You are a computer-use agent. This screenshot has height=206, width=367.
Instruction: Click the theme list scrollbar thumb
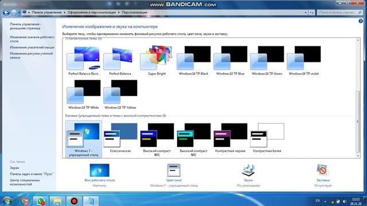358,121
